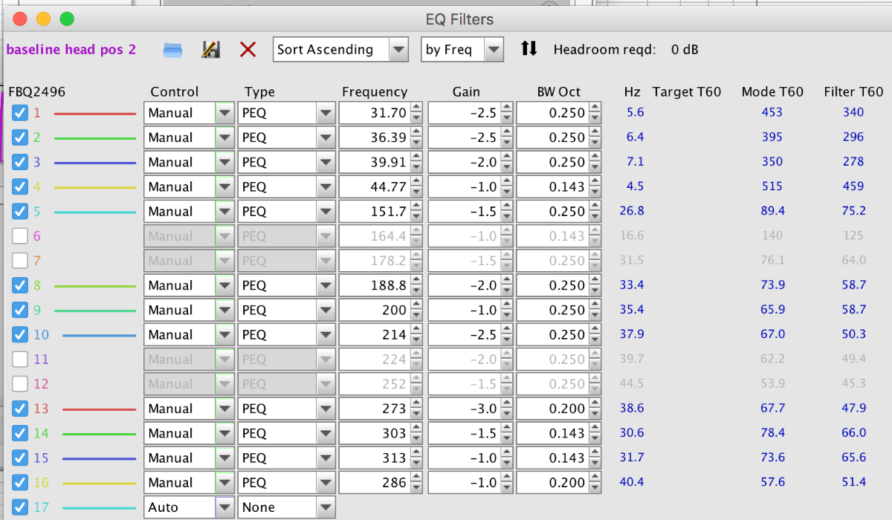892x520 pixels.
Task: Decrease filter 16 frequency with down stepper arrow
Action: (x=416, y=487)
